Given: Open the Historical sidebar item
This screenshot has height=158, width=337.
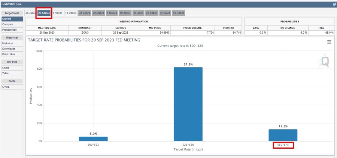Looking at the screenshot, I should [8, 43].
